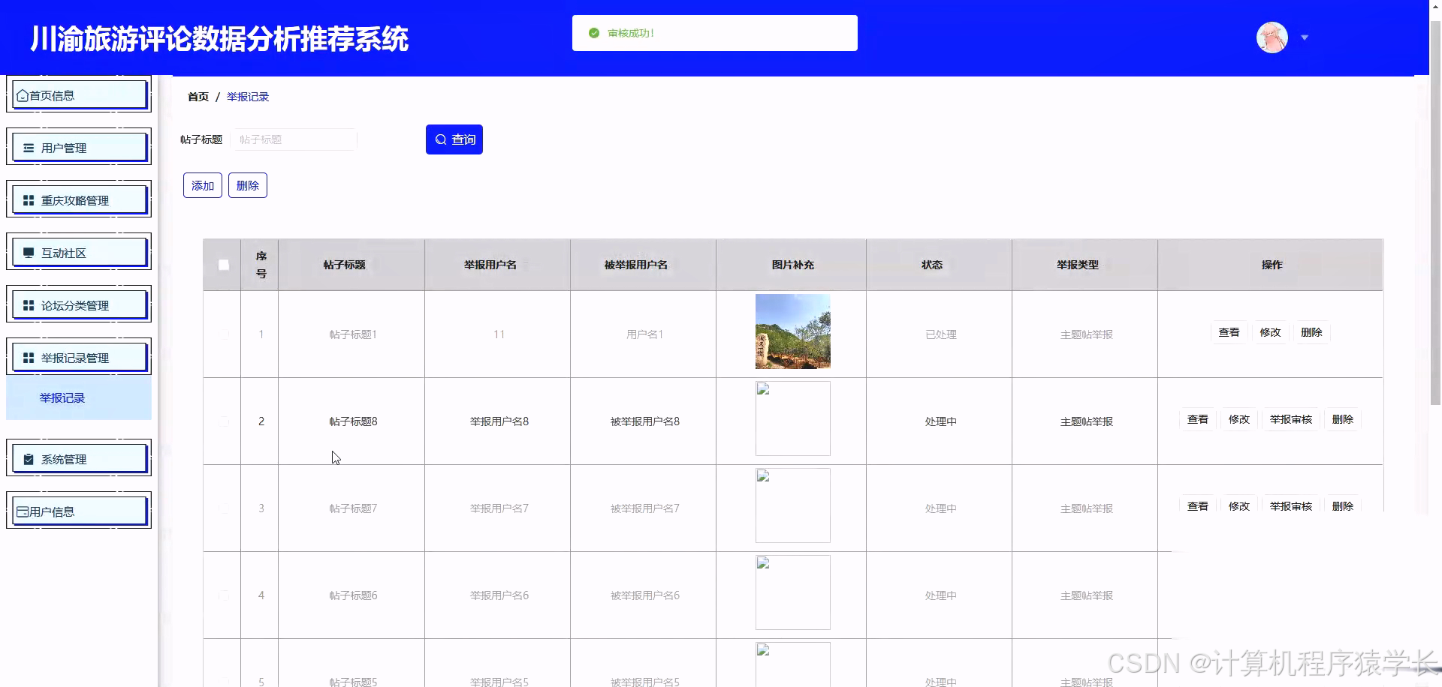Select the user icon on 用户管理
1442x687 pixels.
click(x=28, y=147)
